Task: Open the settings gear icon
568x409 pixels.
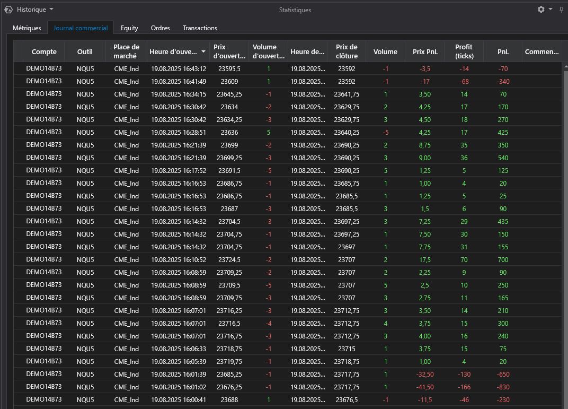Action: 540,10
